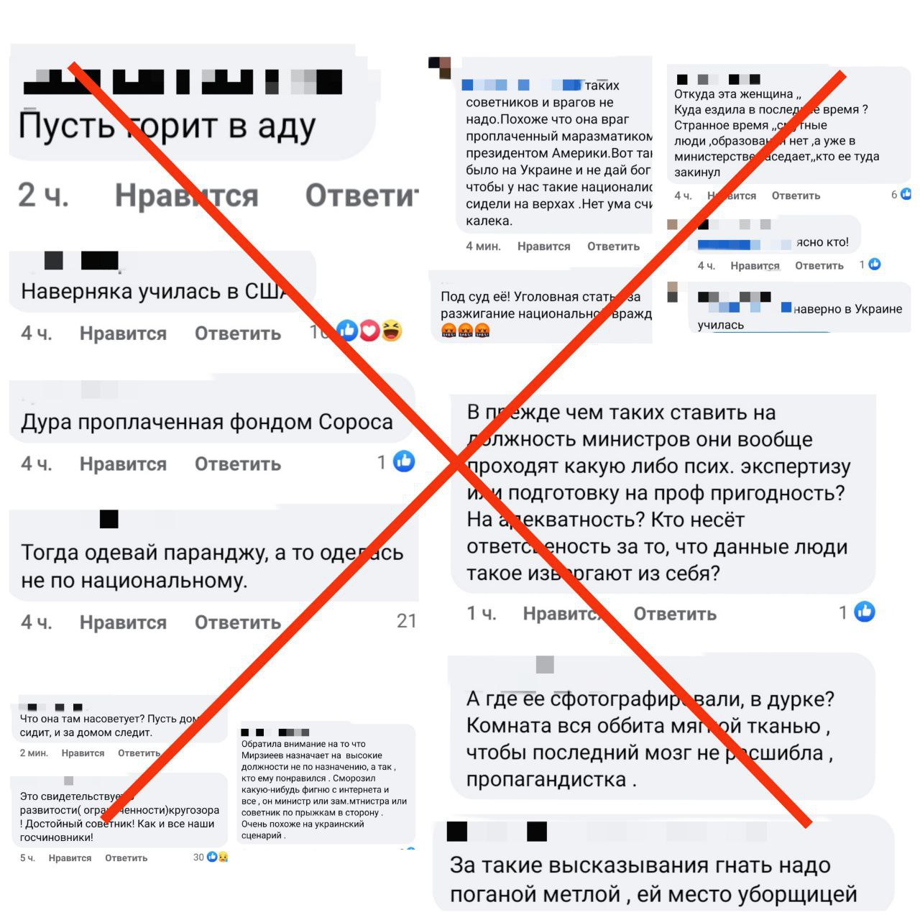This screenshot has width=920, height=920.
Task: Click Ответить under 'Тогда одевай паранджу' comment
Action: (x=238, y=622)
